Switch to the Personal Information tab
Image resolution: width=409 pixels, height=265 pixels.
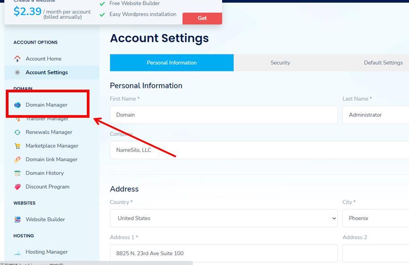click(172, 62)
